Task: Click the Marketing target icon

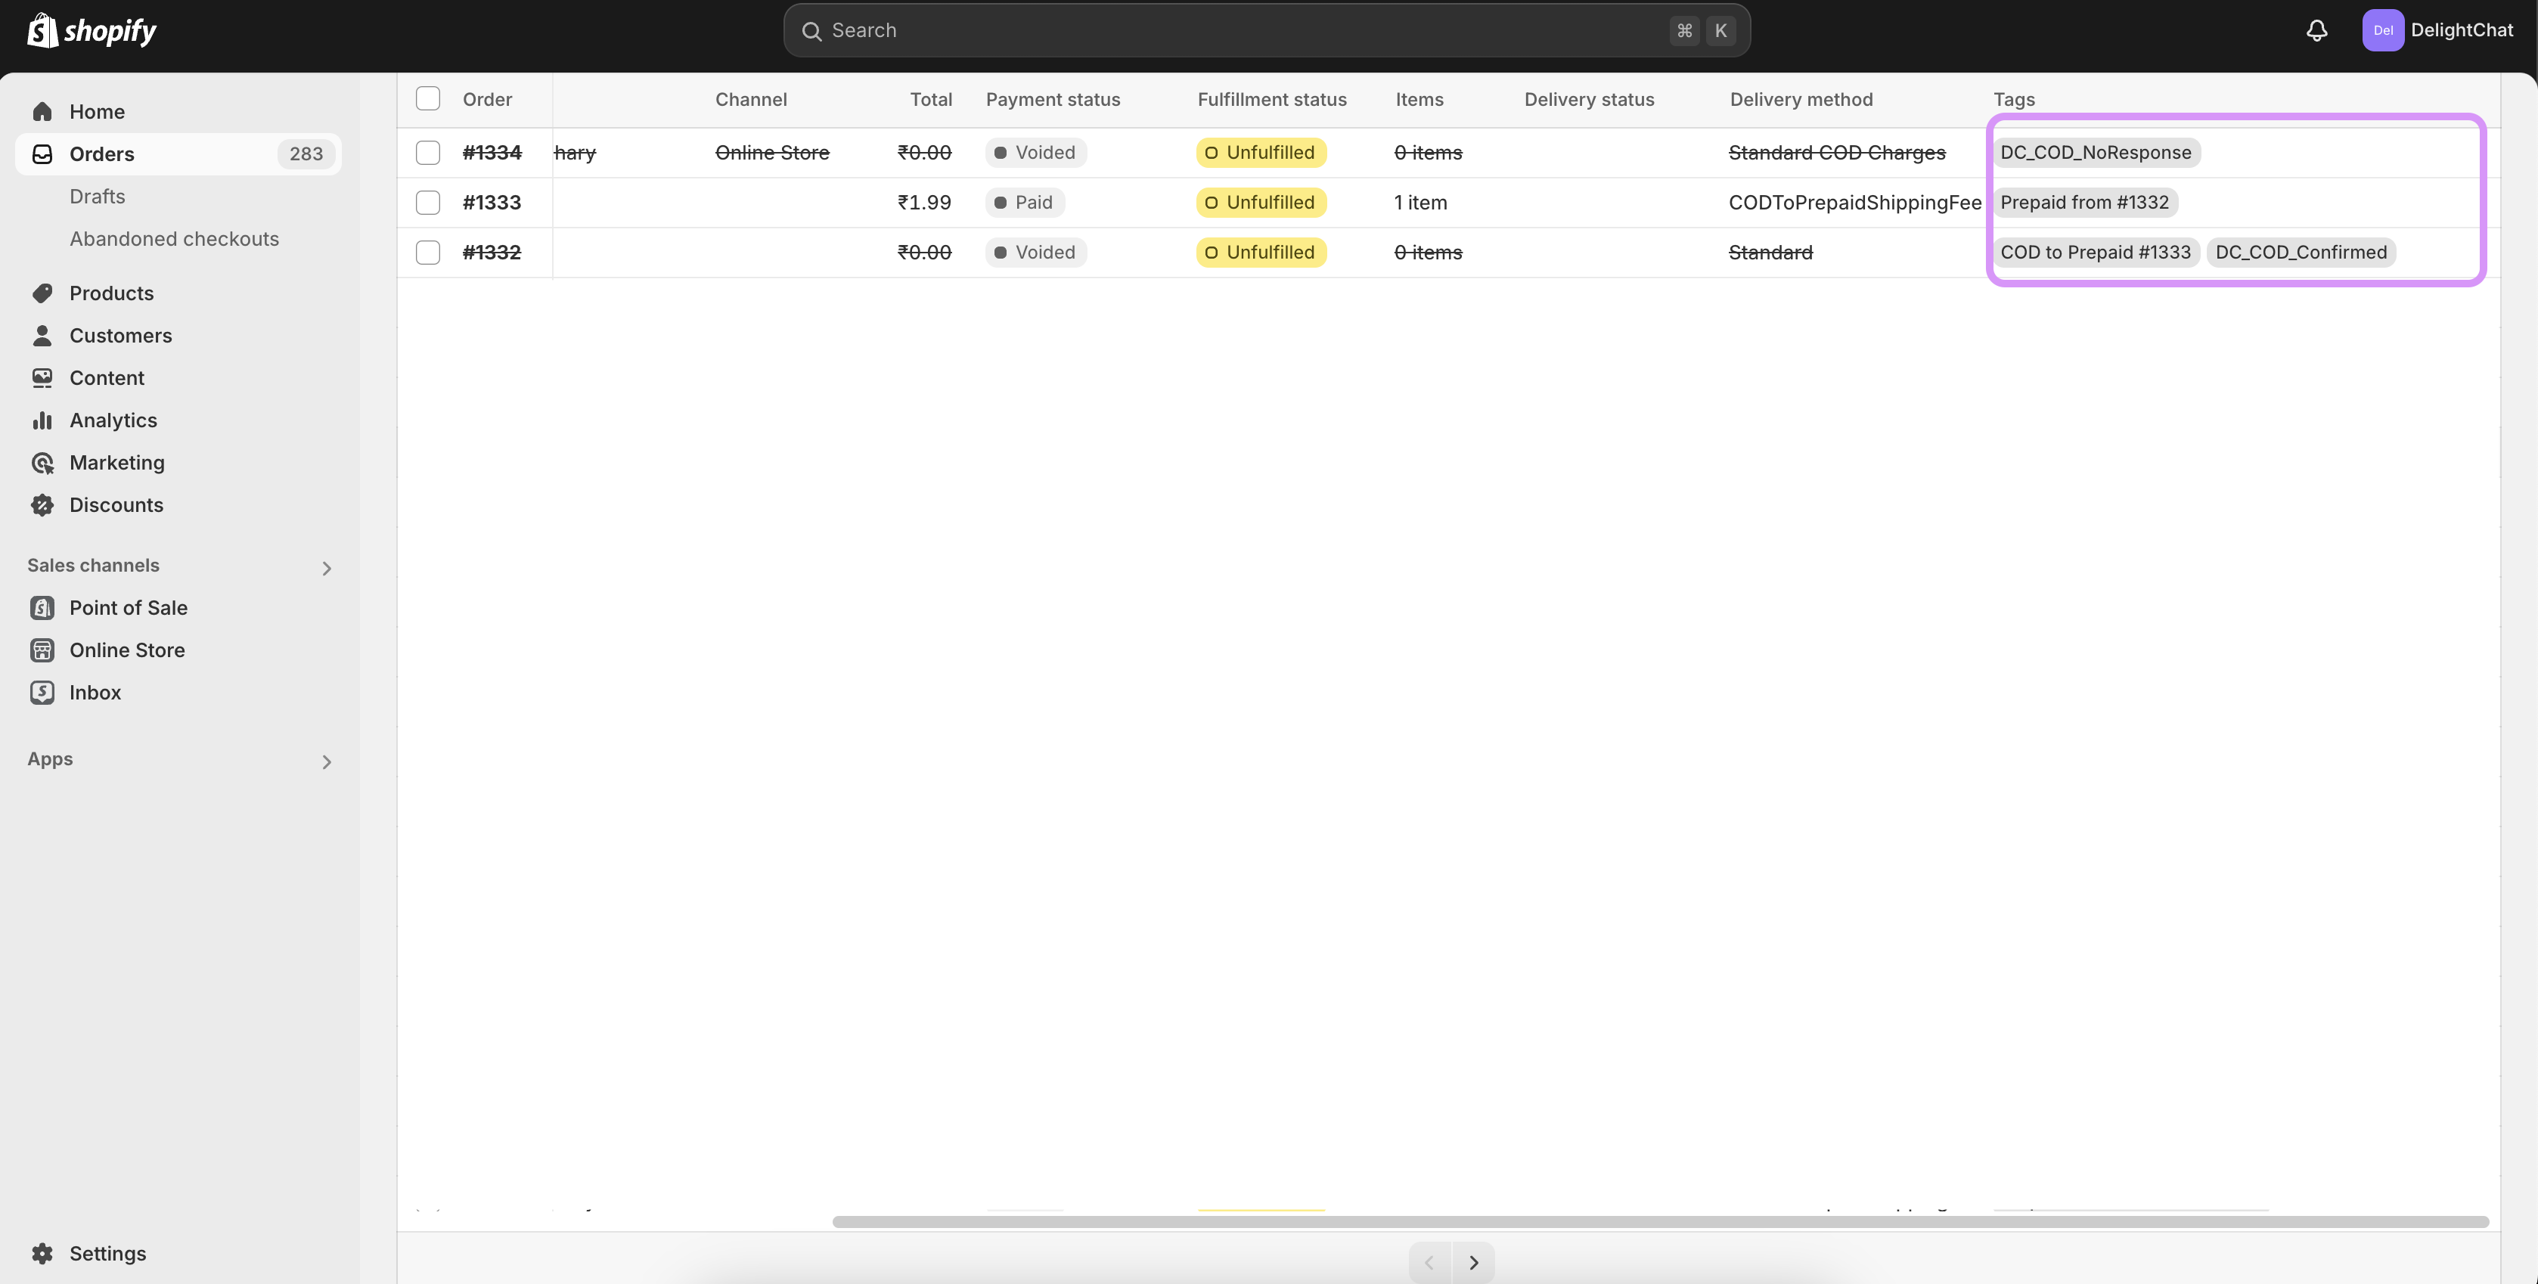Action: coord(42,462)
